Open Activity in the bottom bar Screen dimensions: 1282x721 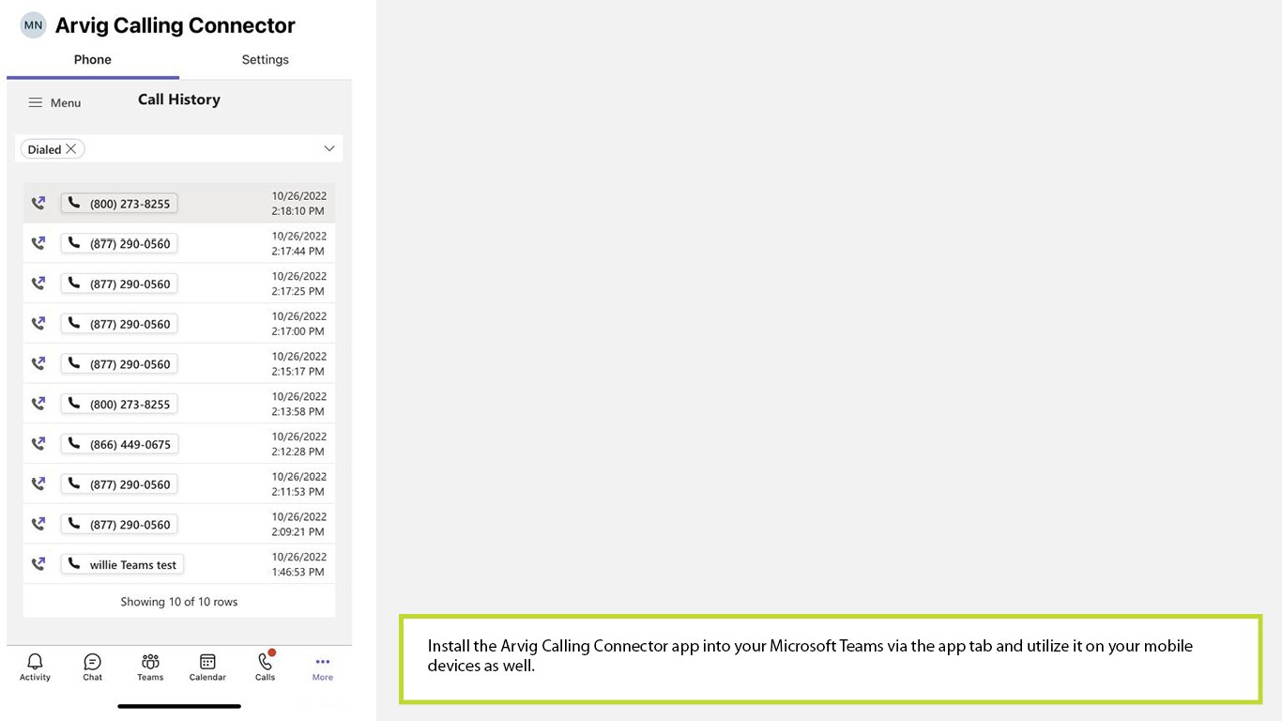35,667
